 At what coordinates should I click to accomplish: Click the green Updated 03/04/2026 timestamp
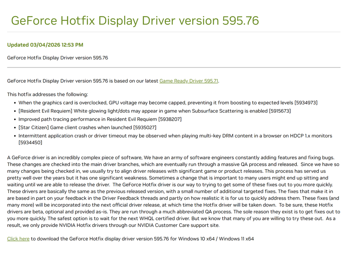[45, 45]
